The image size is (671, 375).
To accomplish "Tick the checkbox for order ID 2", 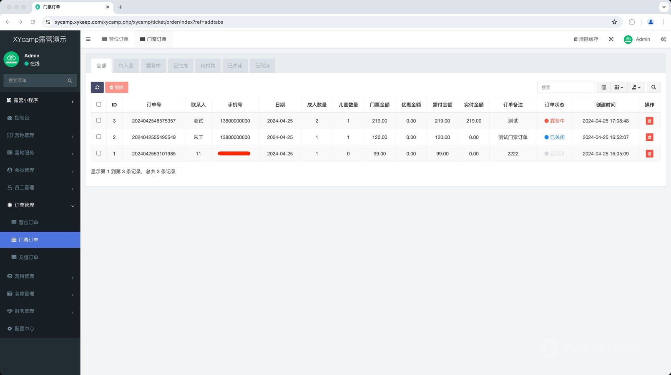I will pos(99,137).
